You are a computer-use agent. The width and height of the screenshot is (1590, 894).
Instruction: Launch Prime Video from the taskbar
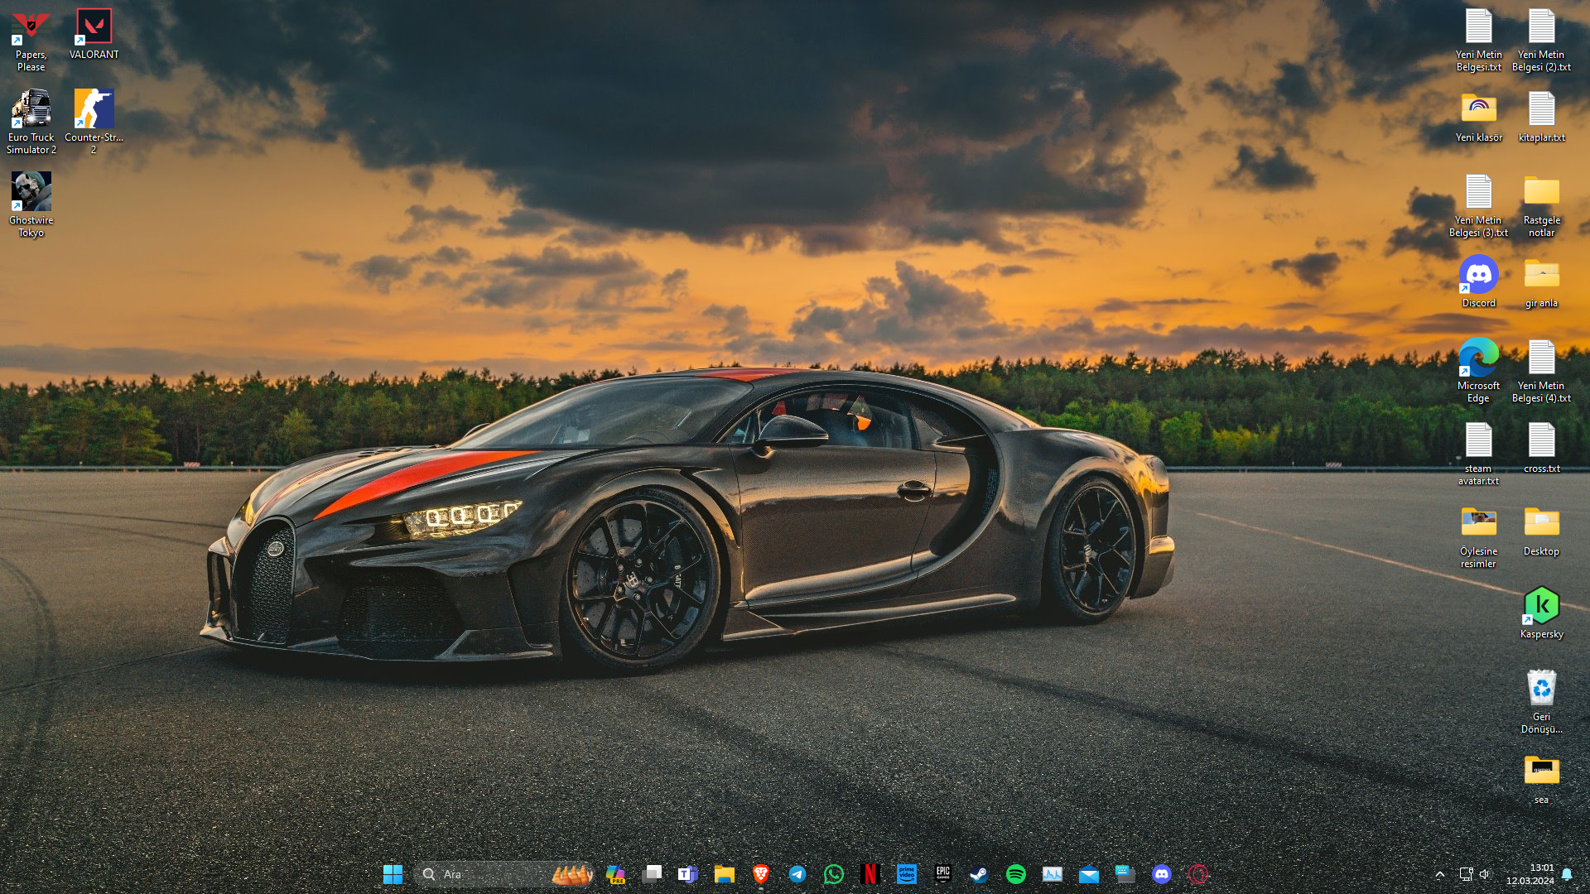(907, 874)
